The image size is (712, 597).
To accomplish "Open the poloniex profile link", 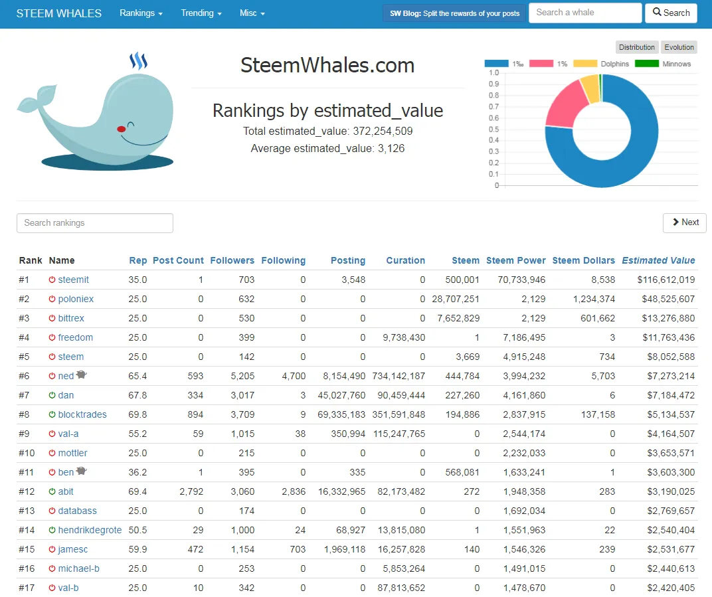I will point(76,299).
